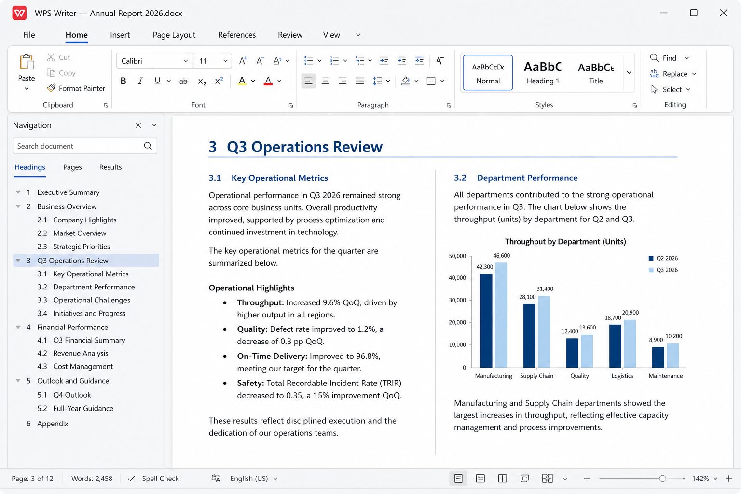Open the font name Calibri dropdown
The image size is (741, 494).
[x=186, y=61]
